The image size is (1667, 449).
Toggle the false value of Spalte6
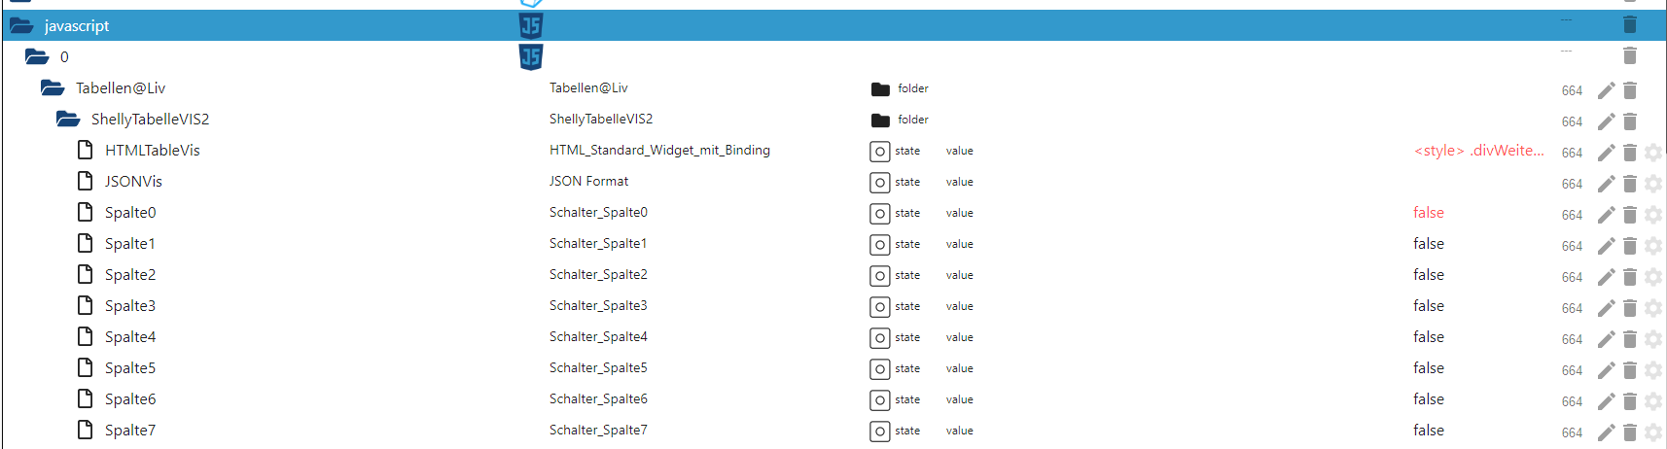point(1428,399)
